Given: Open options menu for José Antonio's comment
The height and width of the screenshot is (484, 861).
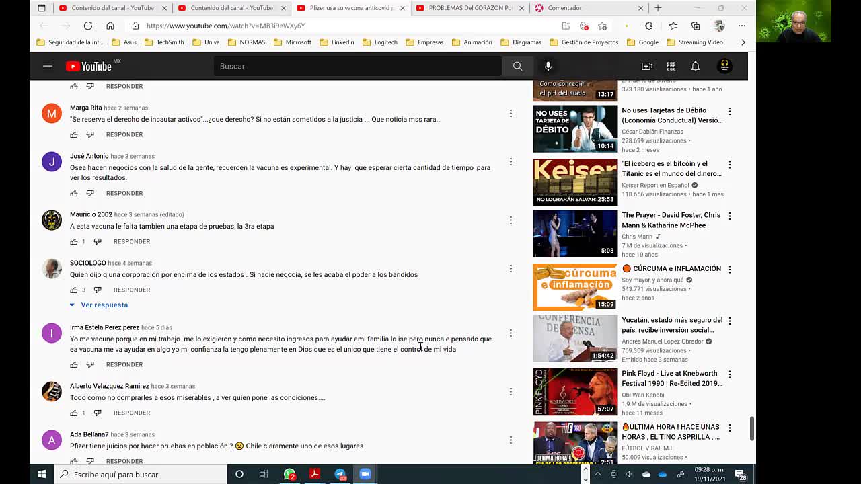Looking at the screenshot, I should [511, 161].
